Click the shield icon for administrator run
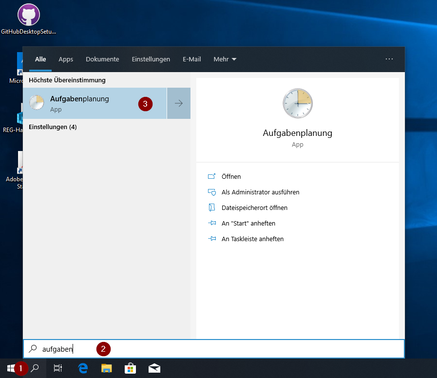The height and width of the screenshot is (378, 437). click(x=212, y=192)
